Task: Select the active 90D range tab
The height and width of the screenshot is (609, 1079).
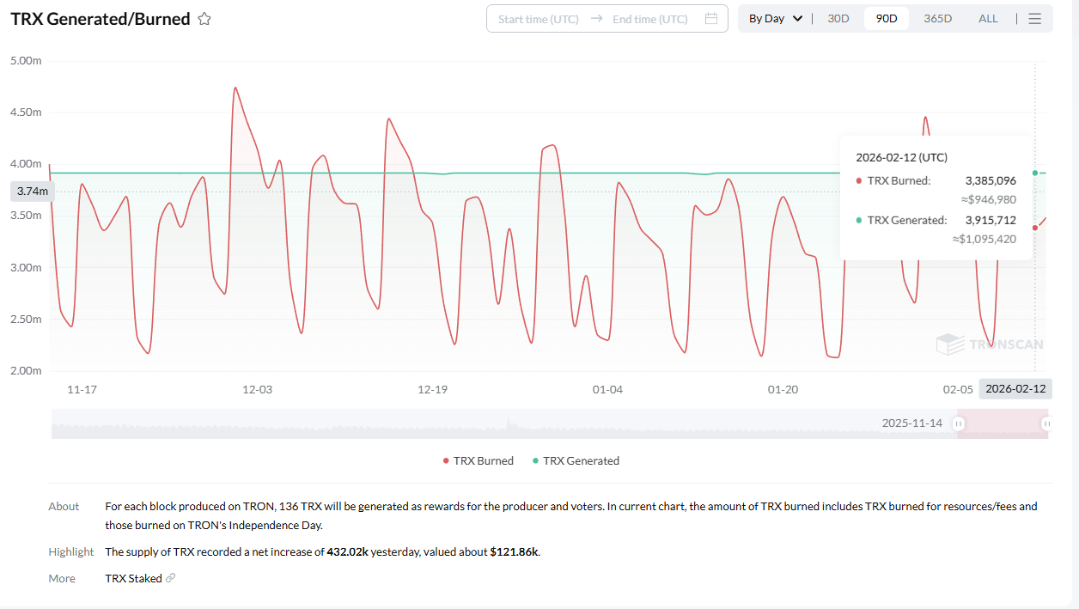Action: pos(887,19)
